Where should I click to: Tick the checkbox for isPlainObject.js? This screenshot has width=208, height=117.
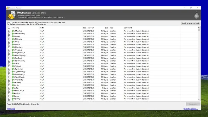(9, 55)
